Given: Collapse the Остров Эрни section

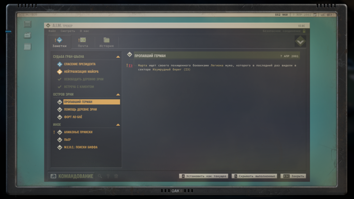Looking at the screenshot, I should point(118,94).
